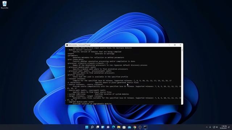This screenshot has width=232, height=130.
Task: Launch Chat from the taskbar
Action: click(x=108, y=127)
